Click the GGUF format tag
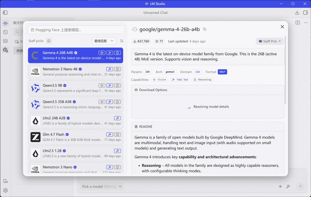311x197 pixels. 222,72
